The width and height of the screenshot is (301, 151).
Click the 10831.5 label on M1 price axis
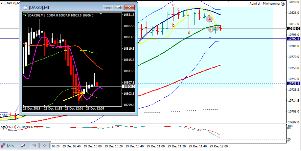pyautogui.click(x=129, y=14)
